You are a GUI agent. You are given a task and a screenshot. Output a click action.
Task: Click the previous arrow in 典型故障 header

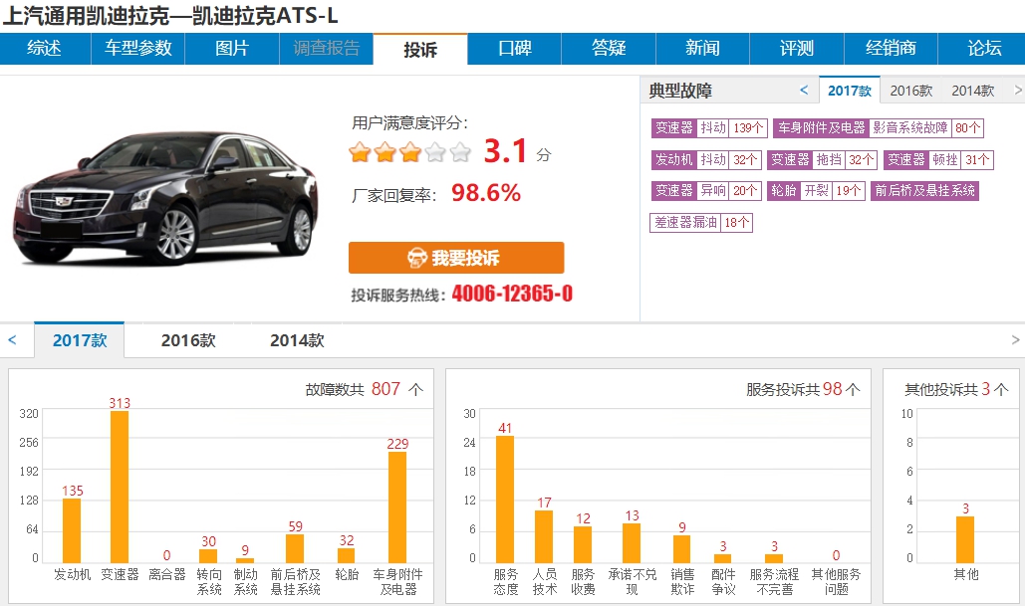click(x=804, y=91)
